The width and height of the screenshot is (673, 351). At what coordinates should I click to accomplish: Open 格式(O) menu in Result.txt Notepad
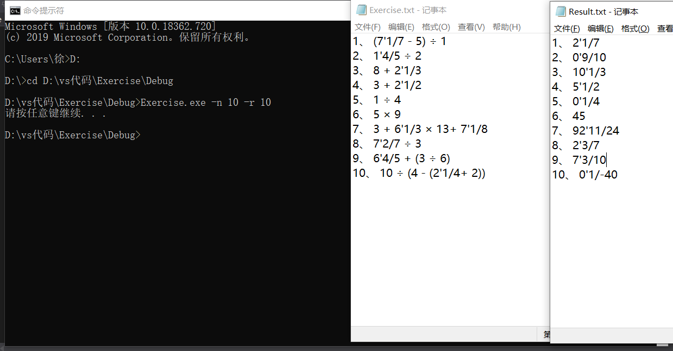[x=636, y=29]
